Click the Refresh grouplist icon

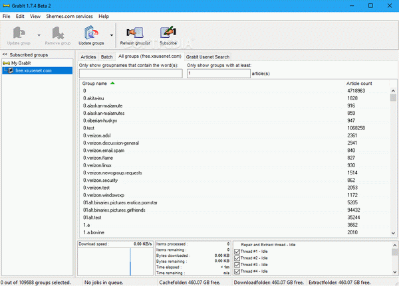pos(135,33)
